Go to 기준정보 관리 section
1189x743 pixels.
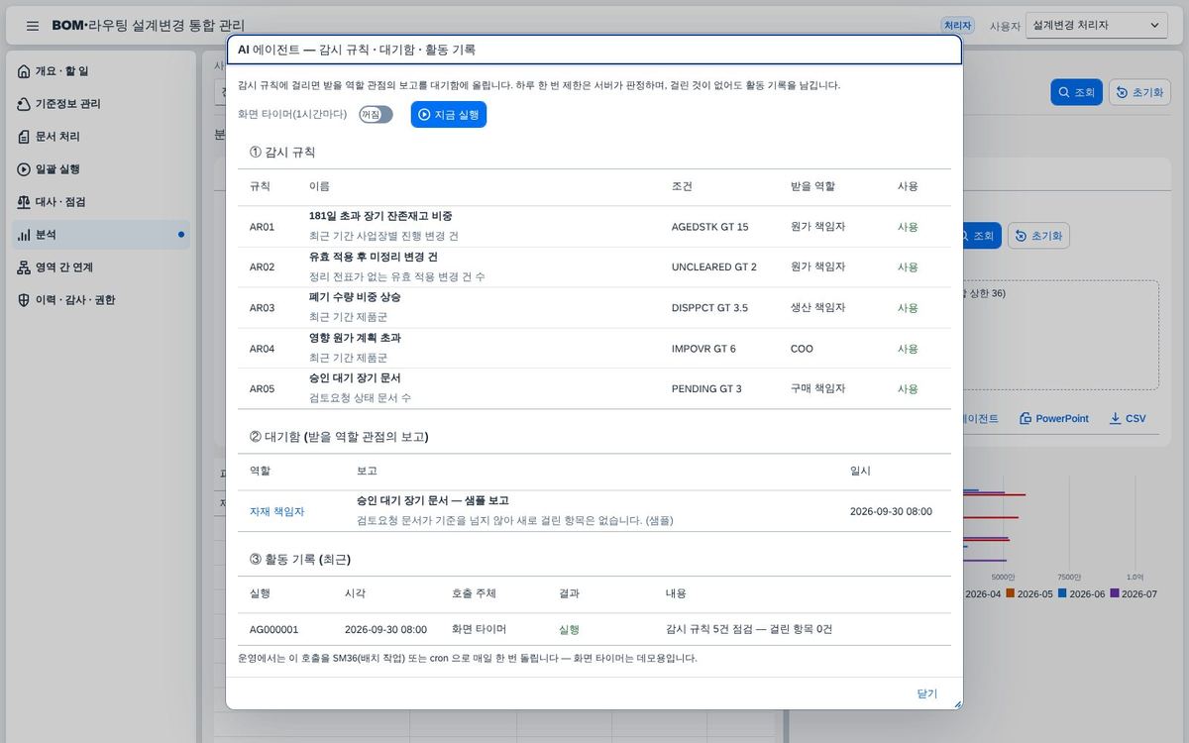tap(101, 104)
